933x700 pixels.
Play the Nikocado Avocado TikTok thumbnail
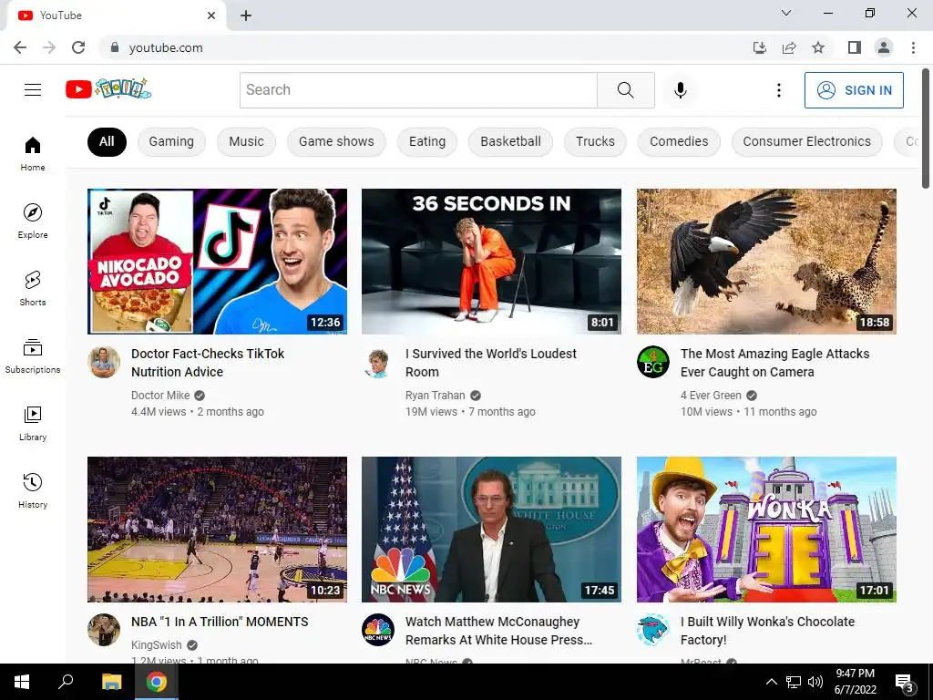tap(217, 262)
